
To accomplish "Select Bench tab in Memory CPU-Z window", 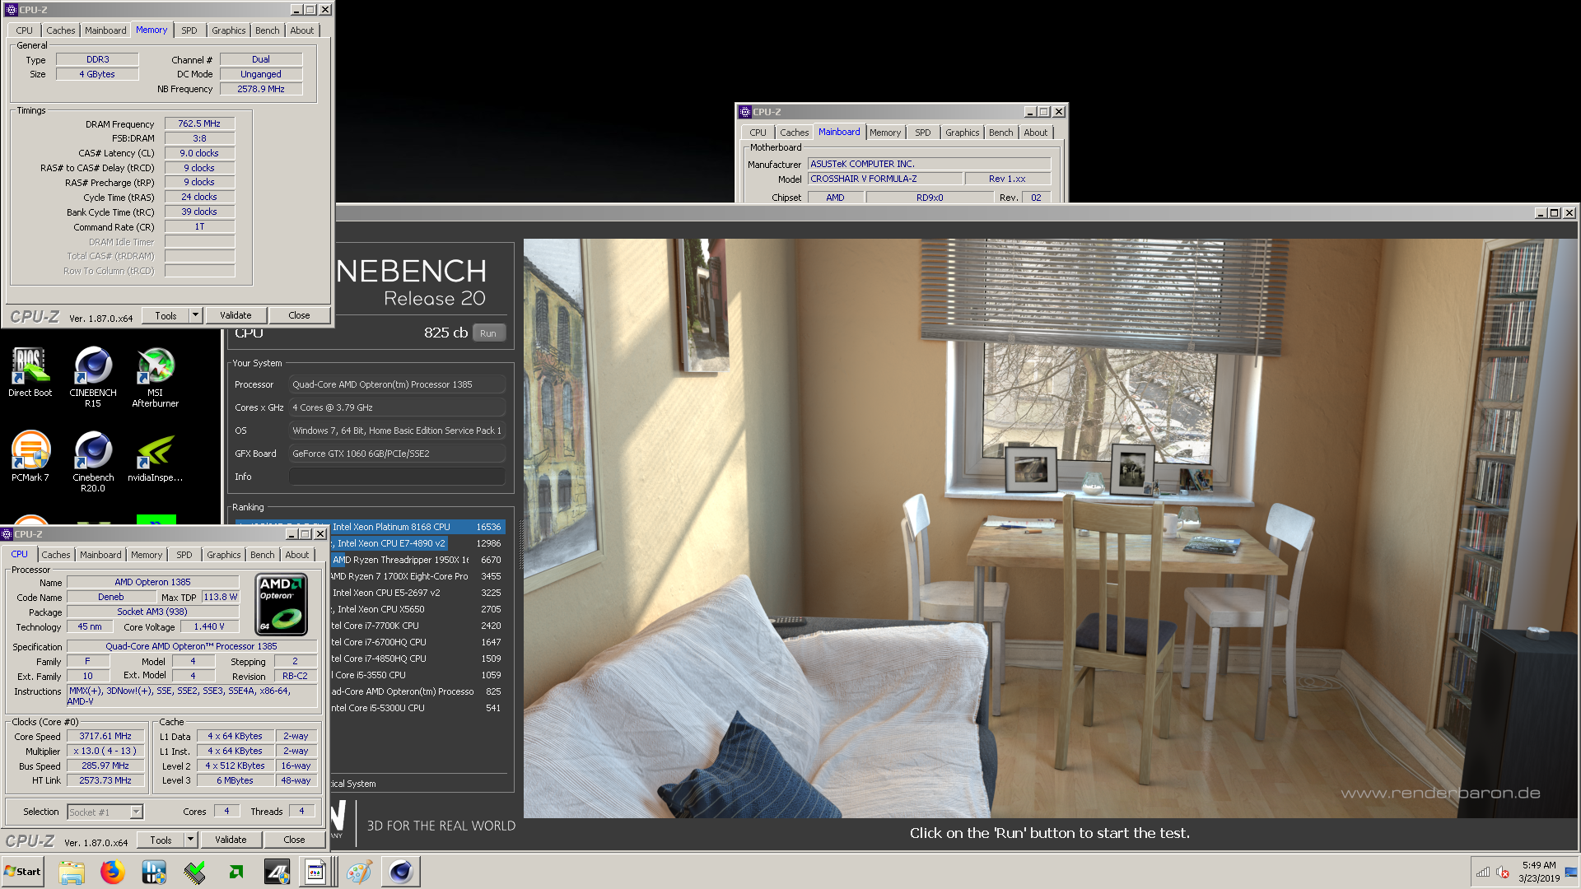I will [x=268, y=30].
